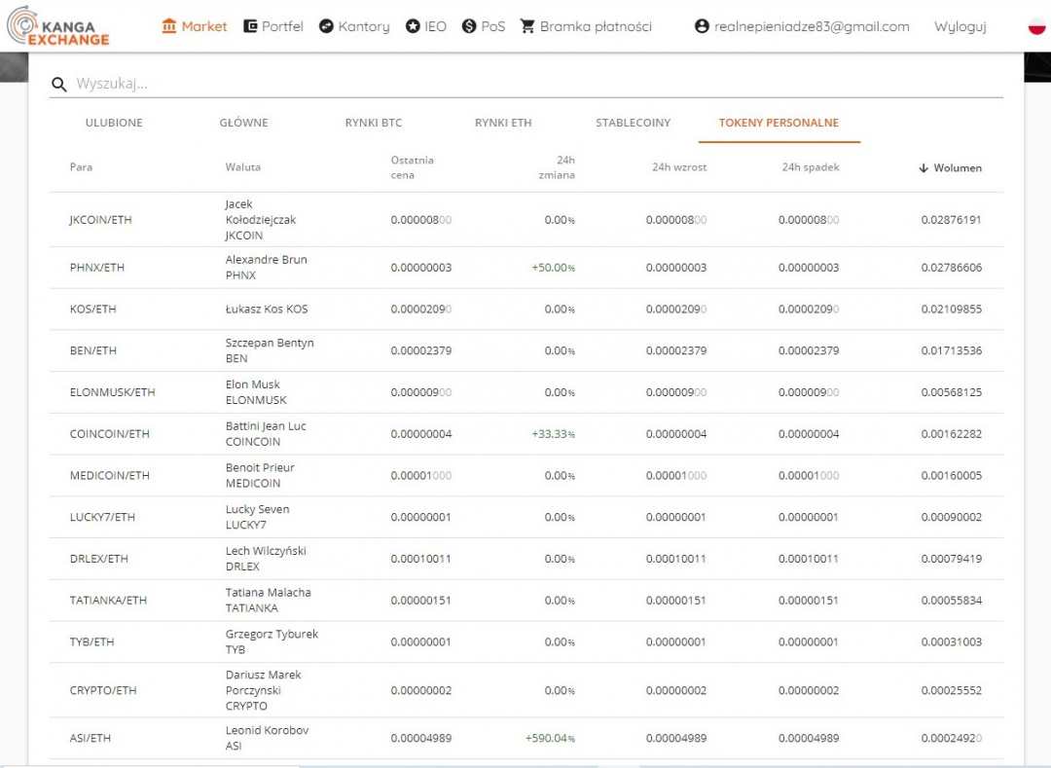Sort by 24h zmiana column header
Screen dimensions: 1051x768
click(557, 167)
